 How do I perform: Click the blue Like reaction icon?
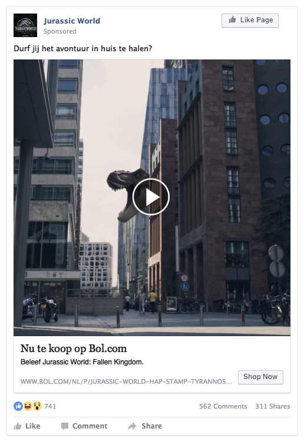click(x=18, y=406)
